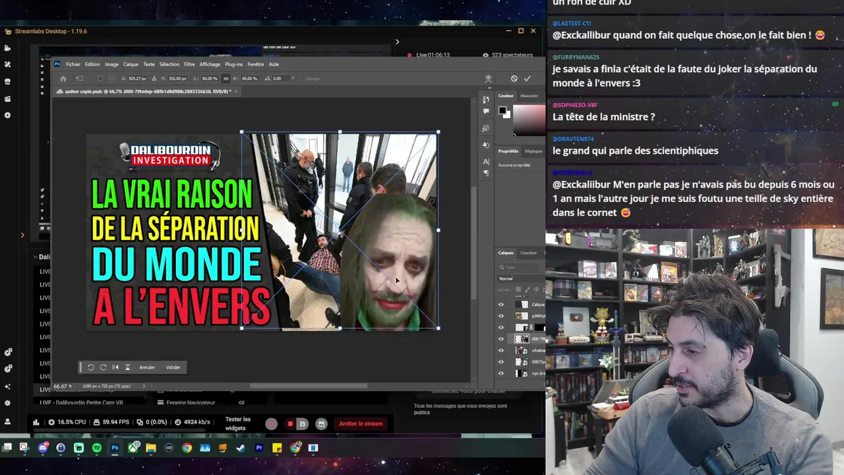The width and height of the screenshot is (844, 475).
Task: Toggle the reference point checkbox in options bar
Action: pyautogui.click(x=100, y=79)
